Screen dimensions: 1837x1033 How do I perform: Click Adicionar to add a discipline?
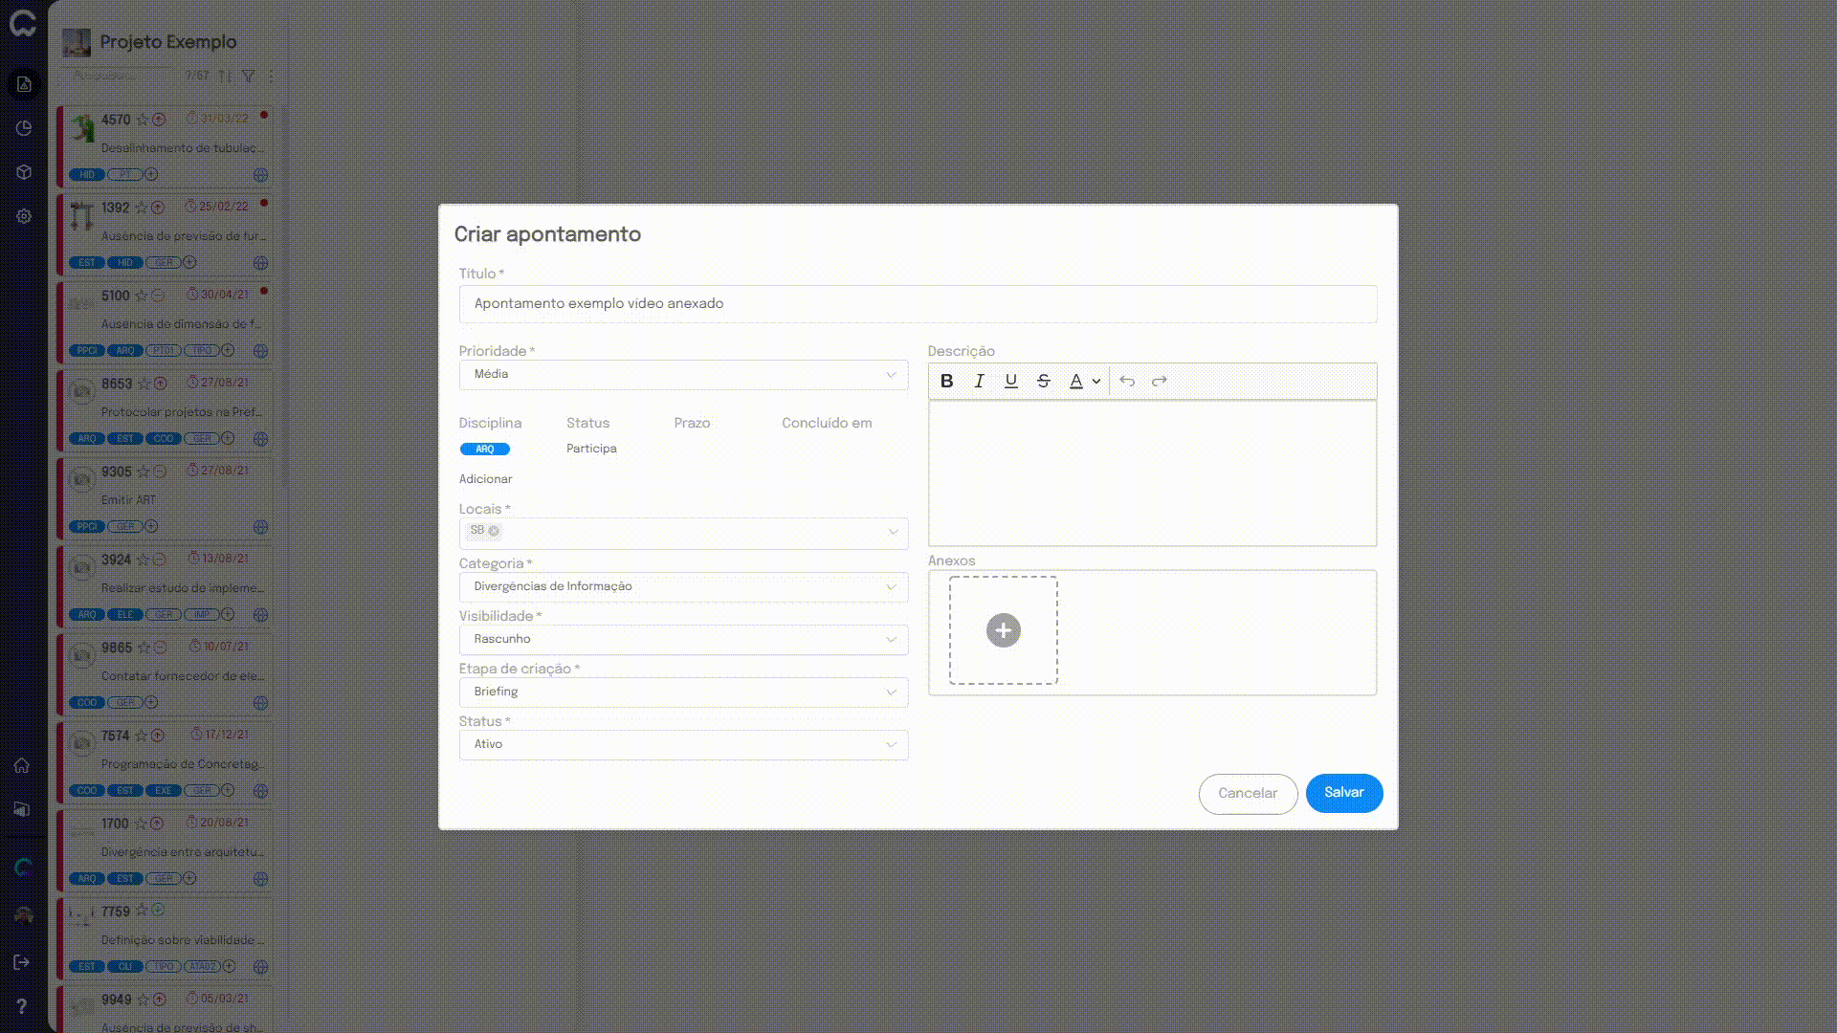[485, 479]
